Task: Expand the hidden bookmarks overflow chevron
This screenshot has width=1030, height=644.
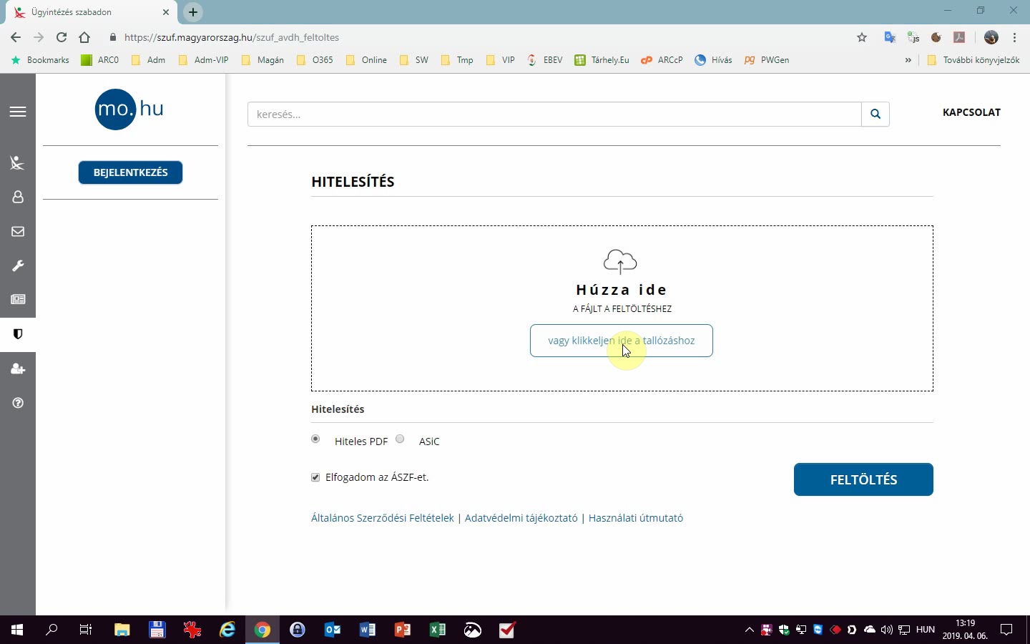Action: pos(908,60)
